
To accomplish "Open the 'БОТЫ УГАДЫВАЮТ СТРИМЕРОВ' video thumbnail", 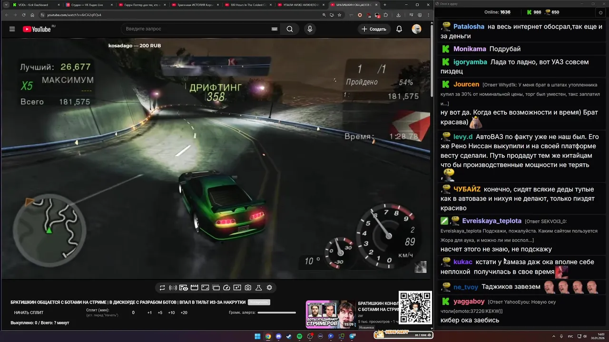I will click(331, 314).
